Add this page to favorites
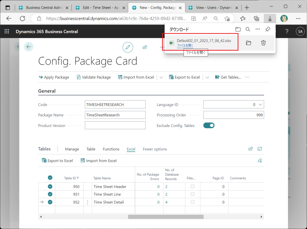307x229 pixels. (x=227, y=19)
